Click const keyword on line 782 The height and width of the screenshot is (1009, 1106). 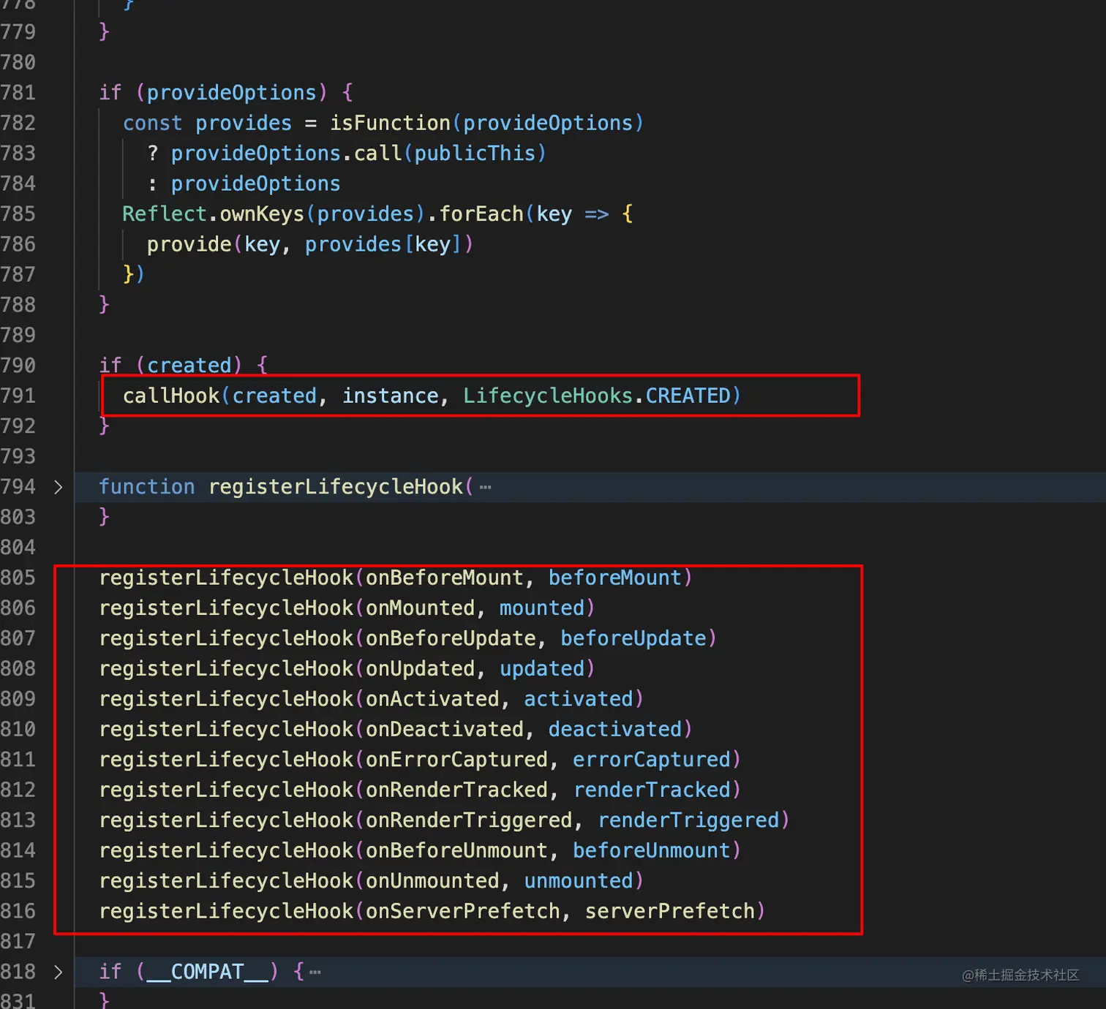pos(153,123)
